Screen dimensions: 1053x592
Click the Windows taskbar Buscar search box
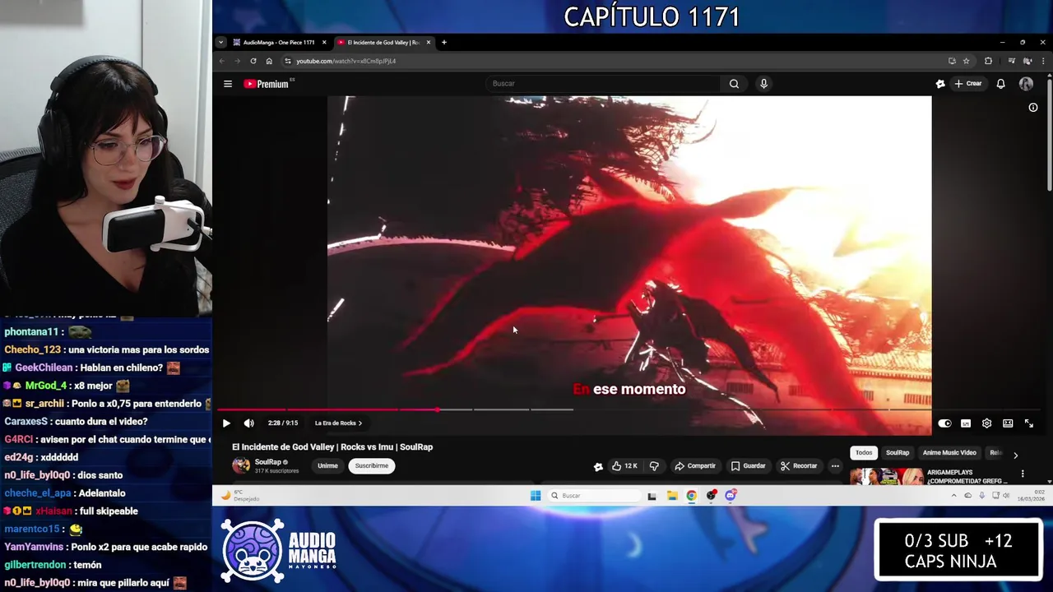click(x=594, y=496)
